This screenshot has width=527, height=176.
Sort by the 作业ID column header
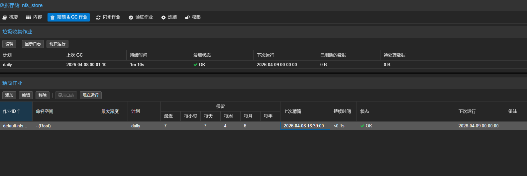tap(12, 111)
